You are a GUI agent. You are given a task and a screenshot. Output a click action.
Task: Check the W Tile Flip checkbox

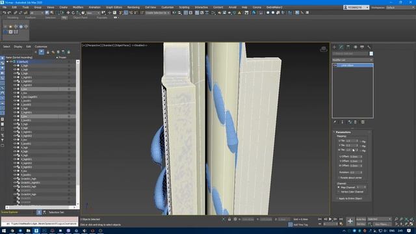(x=361, y=150)
